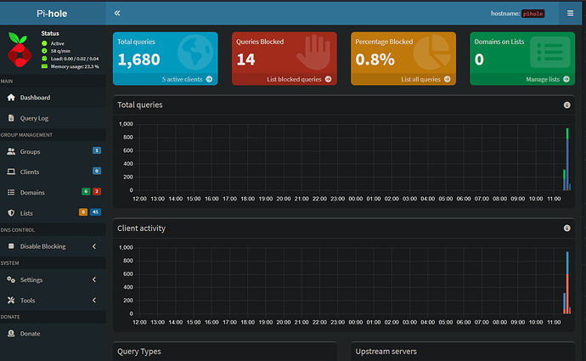Click tallest bar in Client activity chart
The width and height of the screenshot is (586, 361).
coord(567,283)
